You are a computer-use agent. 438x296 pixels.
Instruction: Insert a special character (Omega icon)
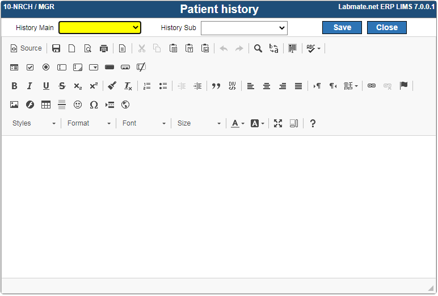pos(94,105)
